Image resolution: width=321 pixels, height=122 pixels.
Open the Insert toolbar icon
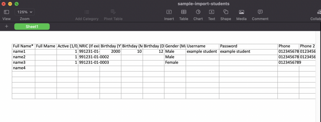pyautogui.click(x=169, y=12)
